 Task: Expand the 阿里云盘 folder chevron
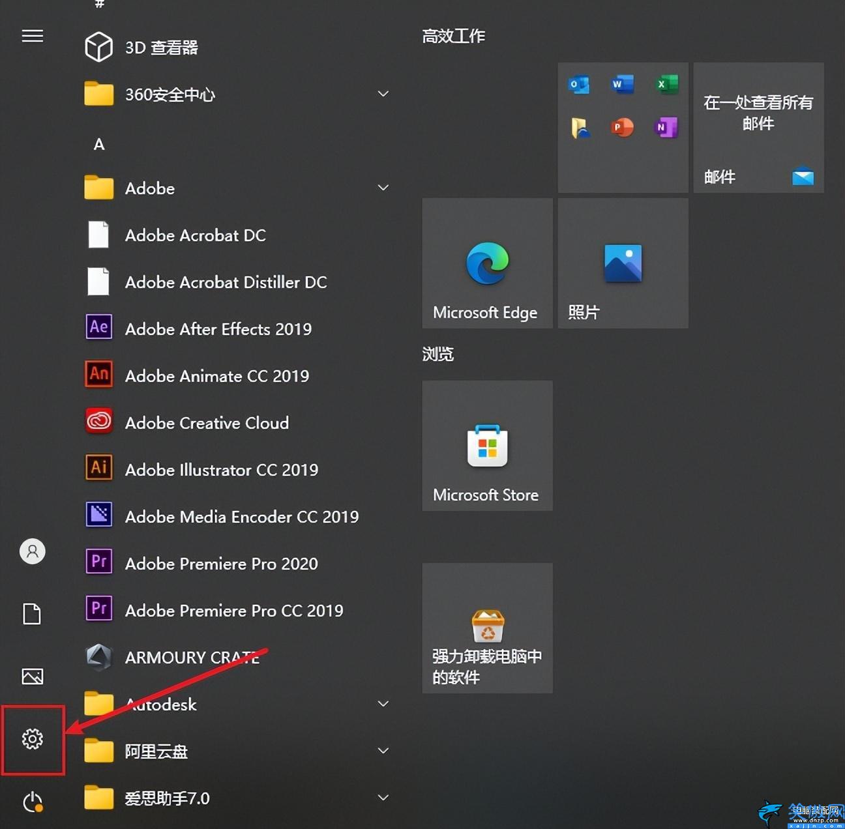pos(383,751)
